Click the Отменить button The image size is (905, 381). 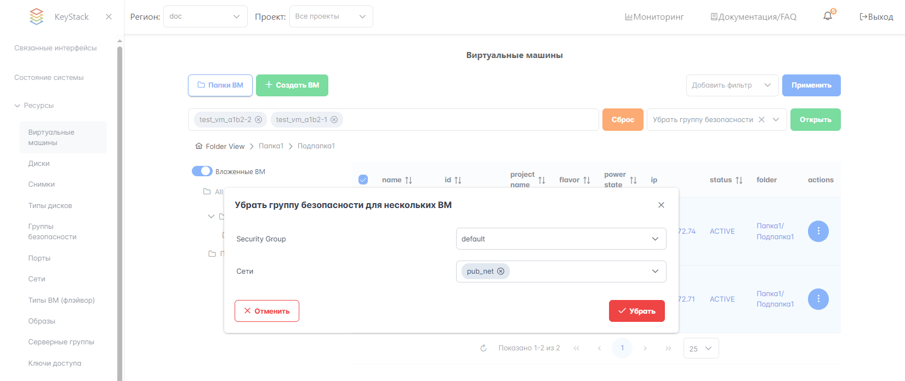(x=266, y=311)
